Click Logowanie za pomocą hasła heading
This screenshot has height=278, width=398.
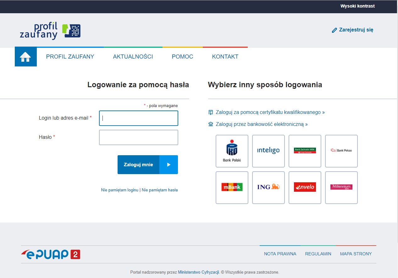pyautogui.click(x=138, y=85)
